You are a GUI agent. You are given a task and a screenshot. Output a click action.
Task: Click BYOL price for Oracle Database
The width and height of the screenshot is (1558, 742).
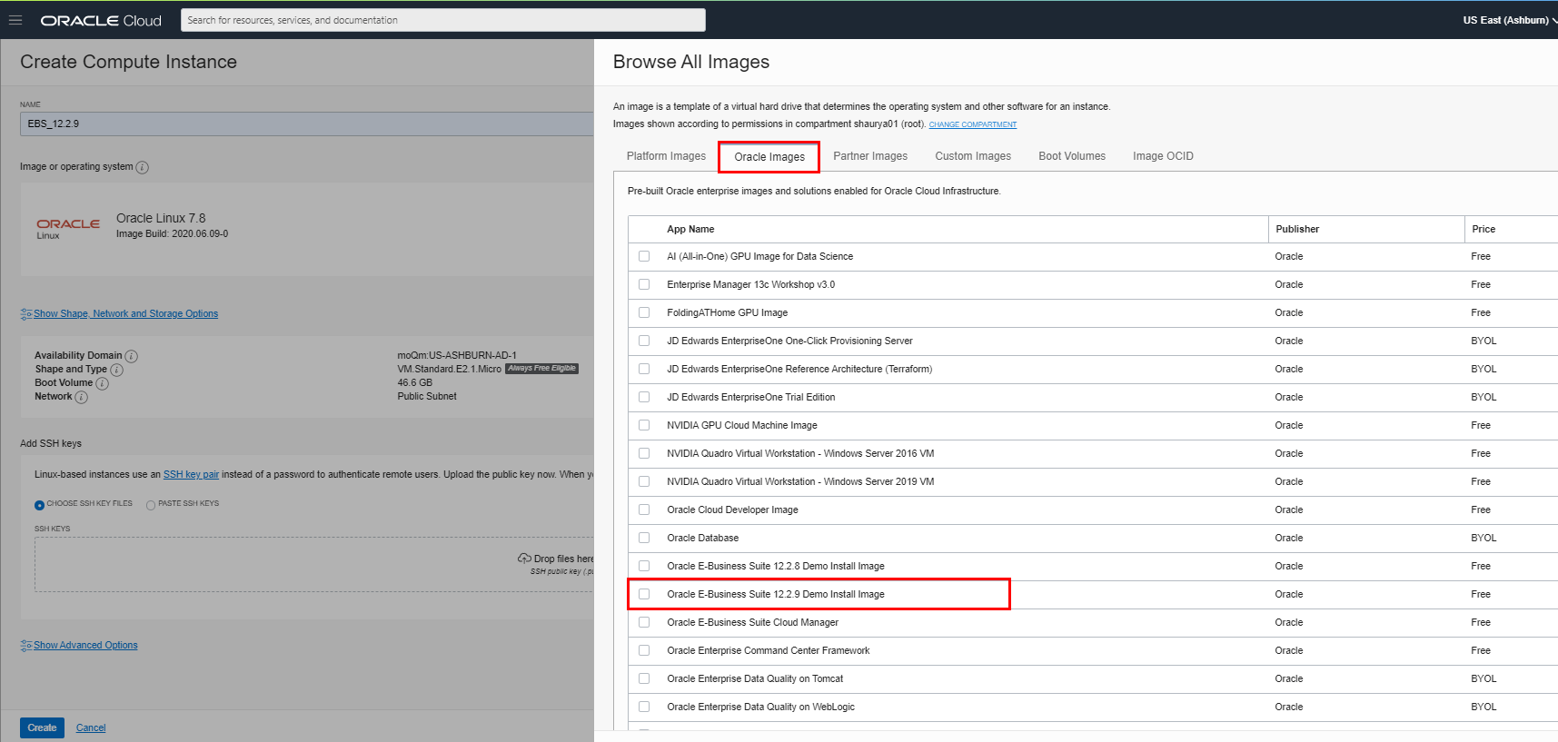click(x=1484, y=538)
